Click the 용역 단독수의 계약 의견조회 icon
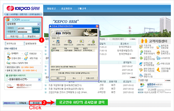 [x=141, y=70]
